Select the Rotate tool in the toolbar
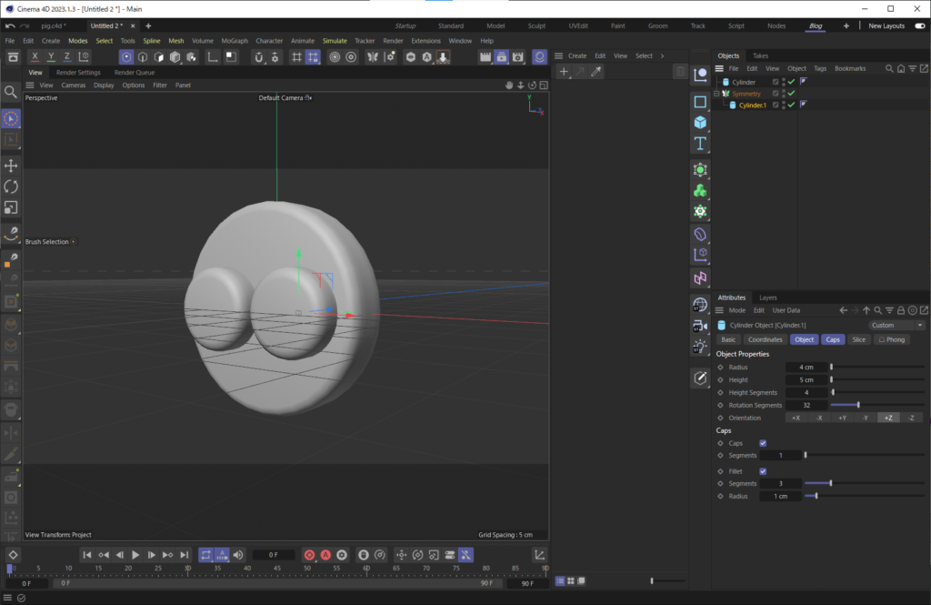This screenshot has width=931, height=605. (12, 187)
